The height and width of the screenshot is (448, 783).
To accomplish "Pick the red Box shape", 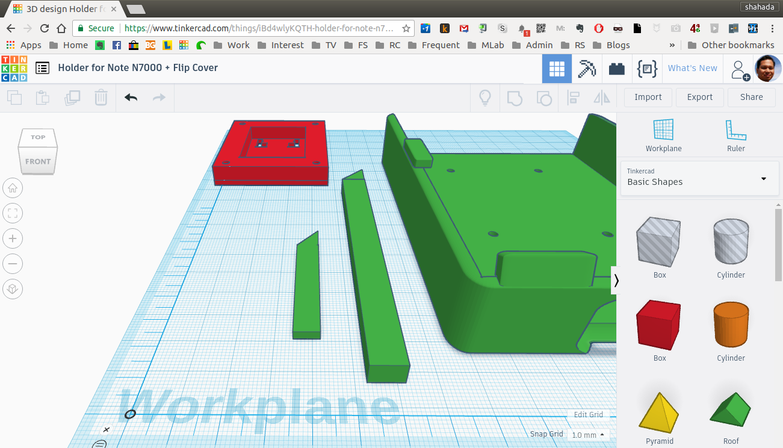I will 659,325.
